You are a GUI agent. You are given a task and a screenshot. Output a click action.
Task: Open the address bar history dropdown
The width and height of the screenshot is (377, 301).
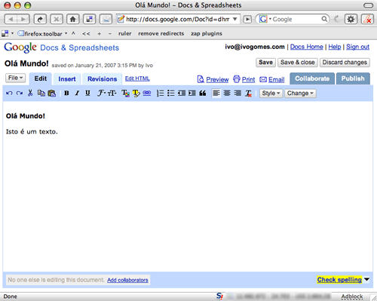coord(235,19)
